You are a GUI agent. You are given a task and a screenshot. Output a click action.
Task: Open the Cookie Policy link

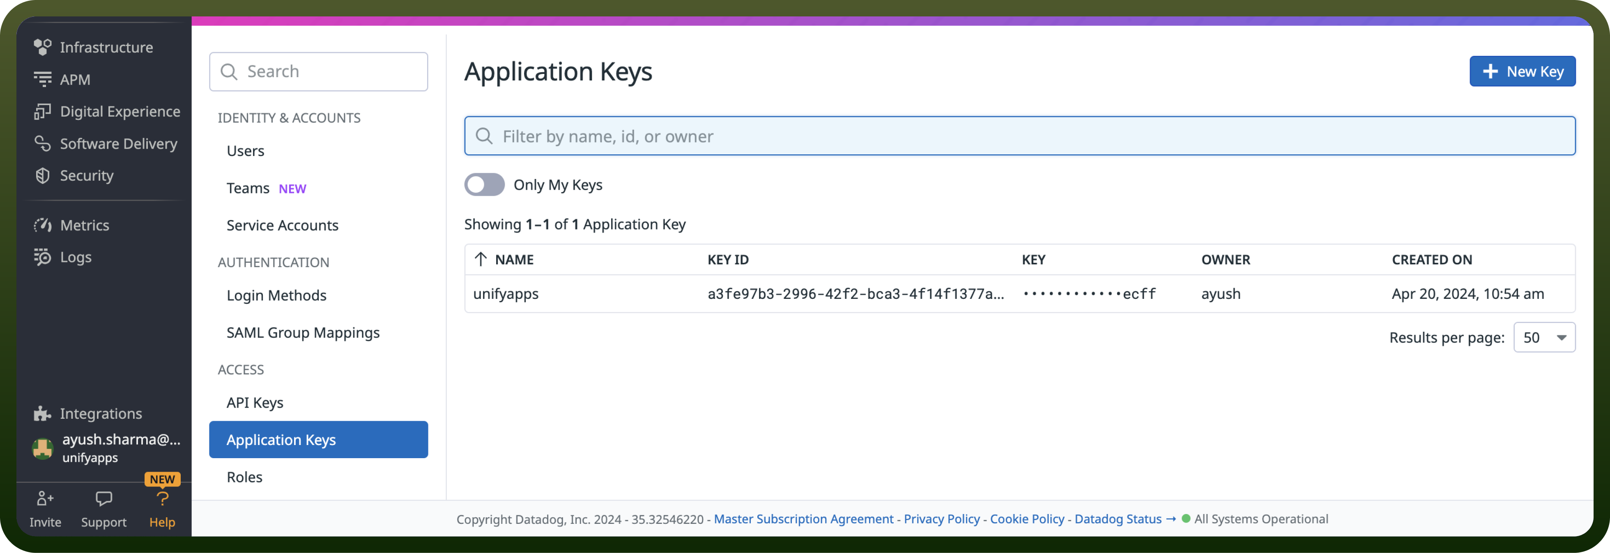coord(1027,519)
